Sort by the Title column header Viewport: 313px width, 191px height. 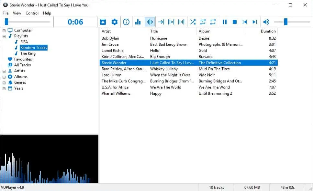click(172, 31)
